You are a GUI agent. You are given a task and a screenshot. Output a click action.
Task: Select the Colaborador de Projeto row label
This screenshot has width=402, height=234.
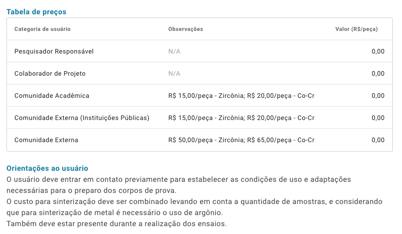click(50, 73)
